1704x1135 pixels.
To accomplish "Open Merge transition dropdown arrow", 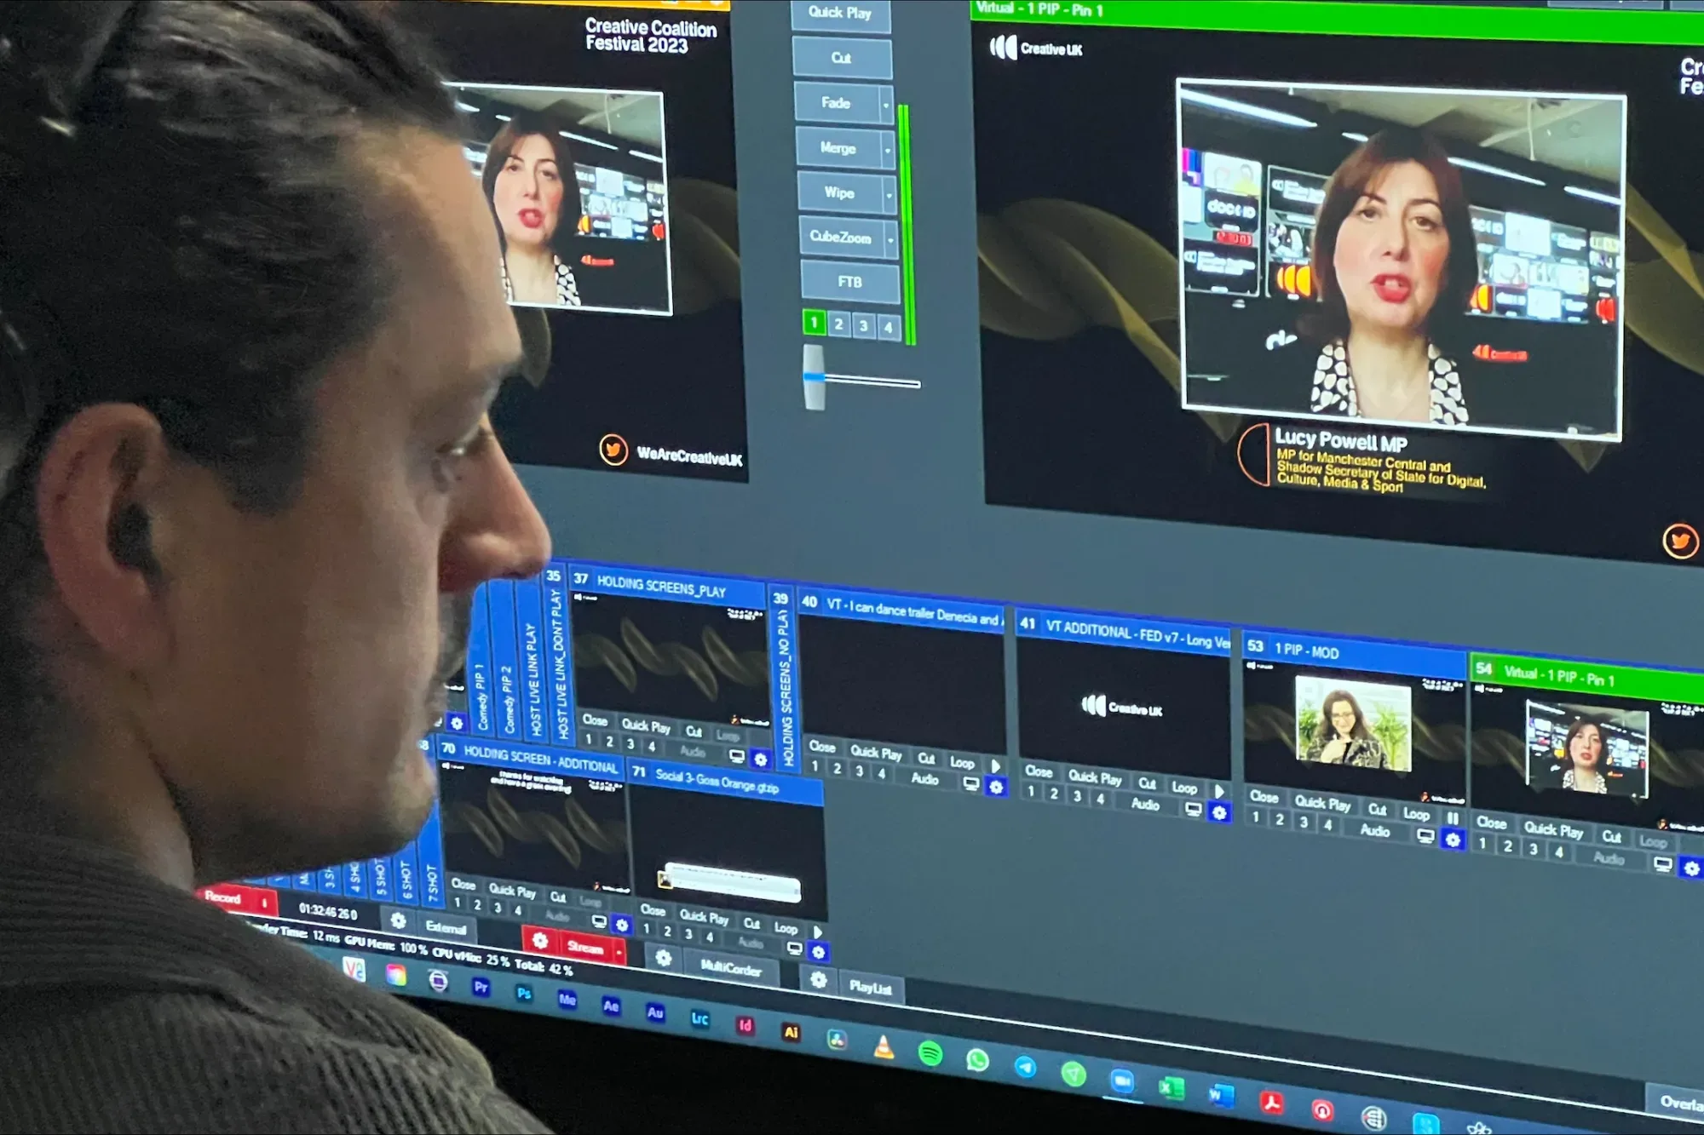I will coord(888,151).
